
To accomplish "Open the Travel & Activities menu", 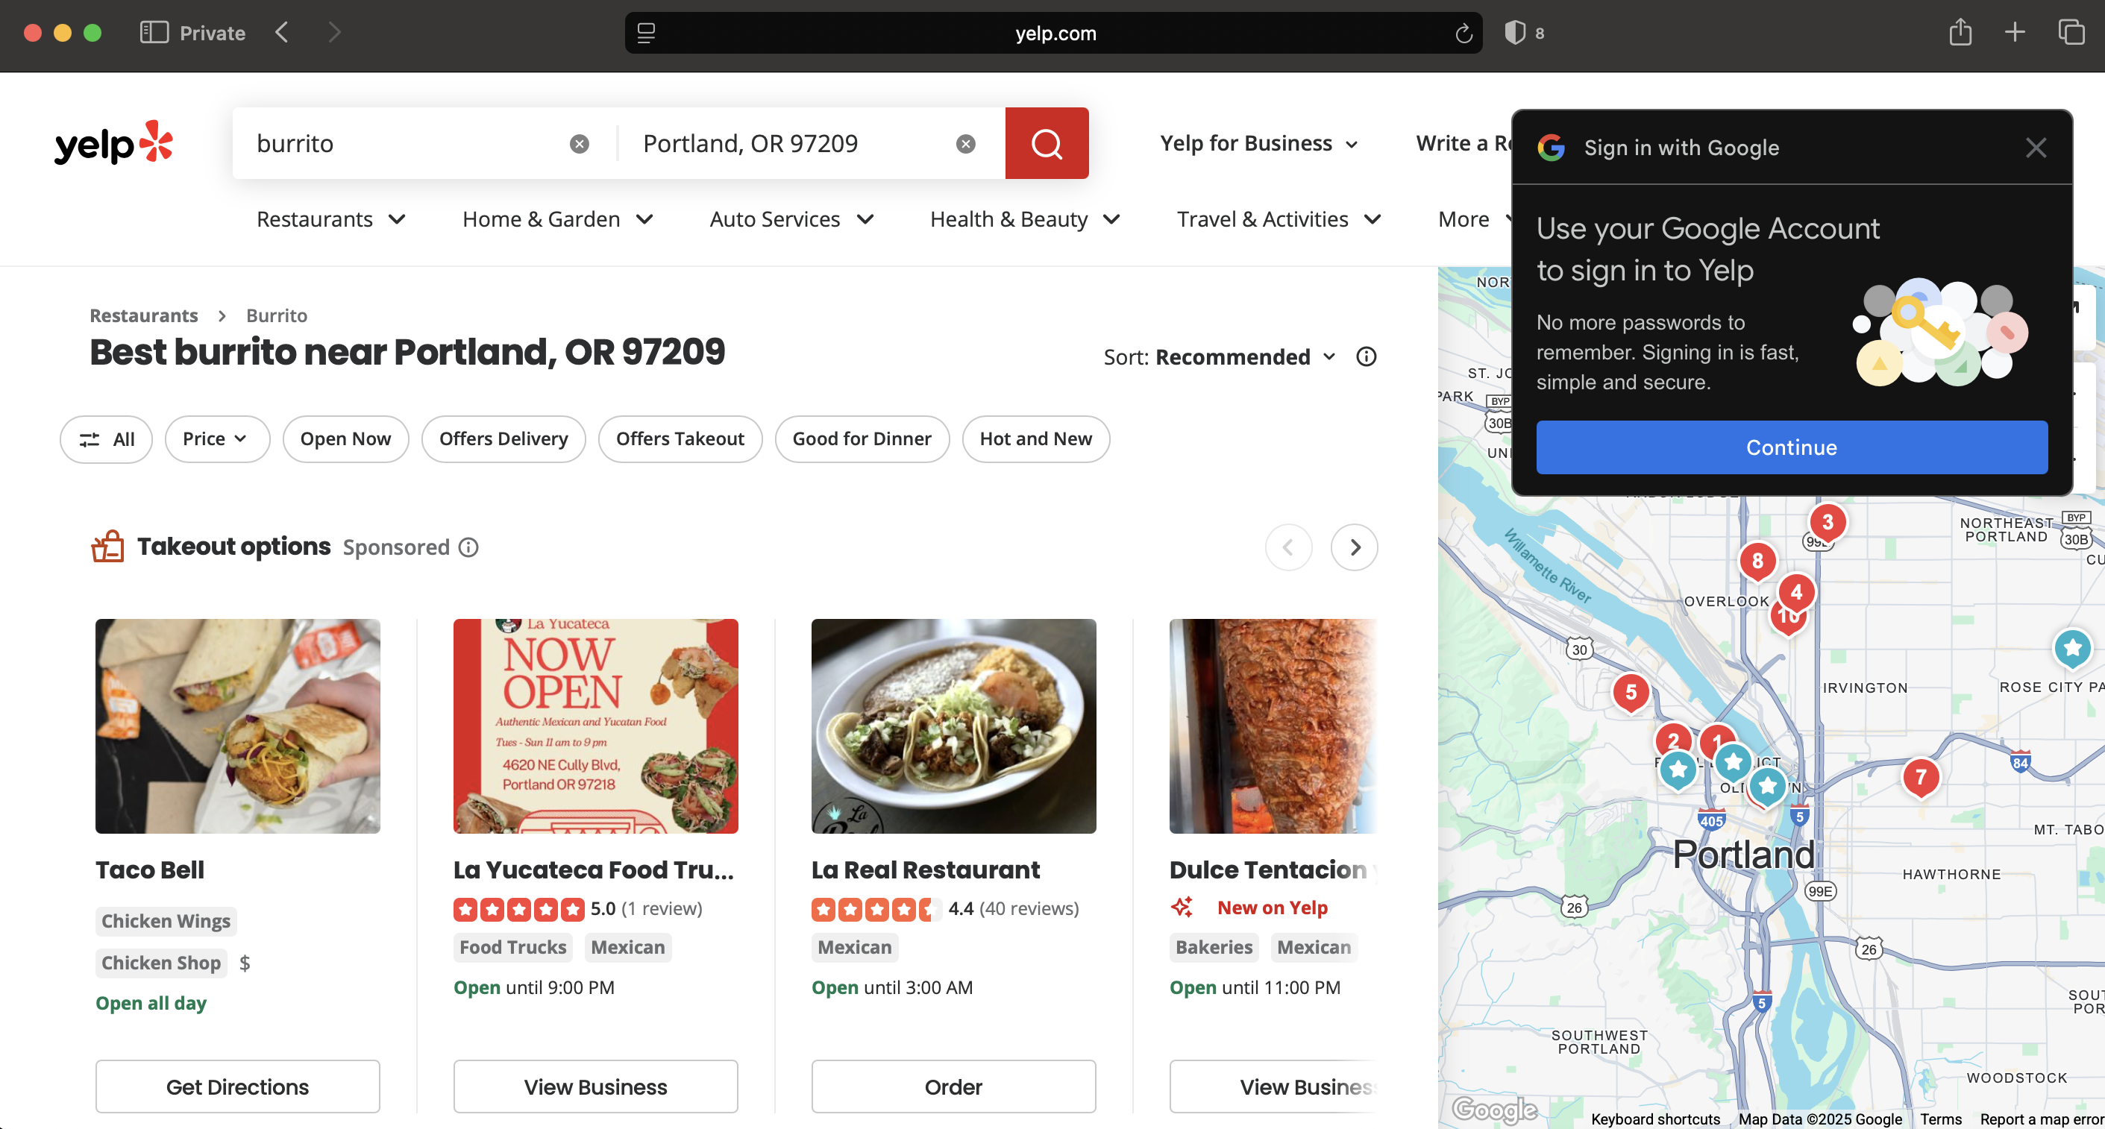I will (x=1277, y=219).
